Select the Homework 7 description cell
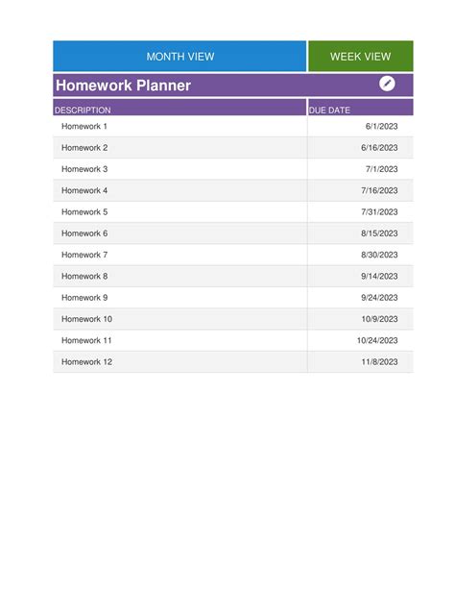 [x=180, y=255]
